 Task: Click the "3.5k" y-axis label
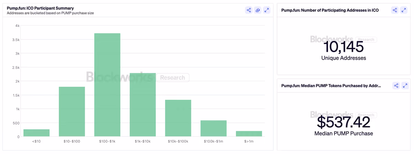[x=16, y=40]
